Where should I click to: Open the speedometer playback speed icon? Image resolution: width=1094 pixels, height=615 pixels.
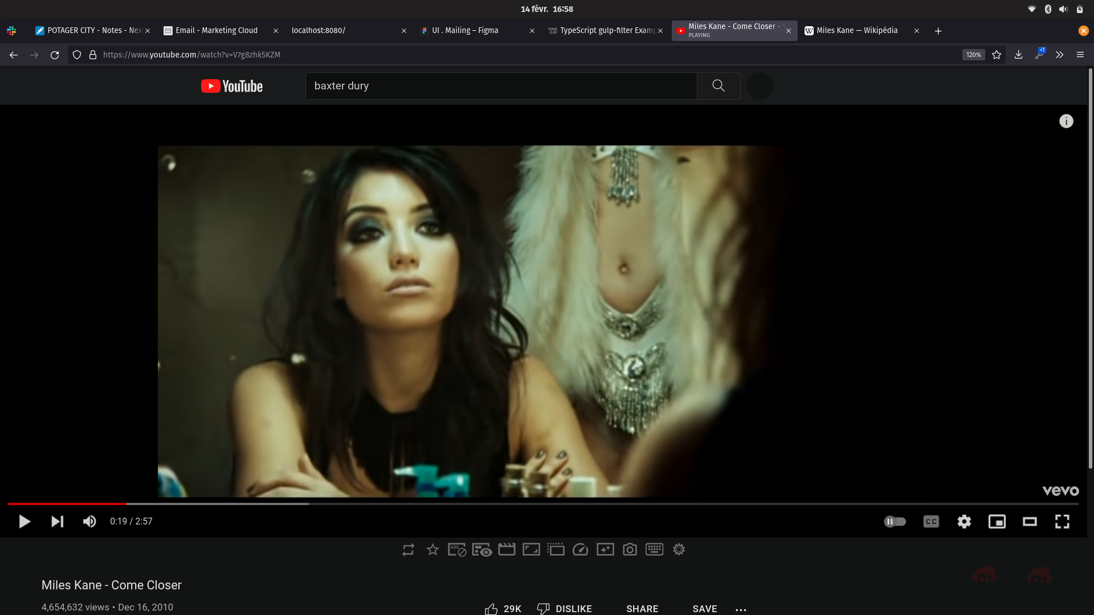tap(580, 550)
